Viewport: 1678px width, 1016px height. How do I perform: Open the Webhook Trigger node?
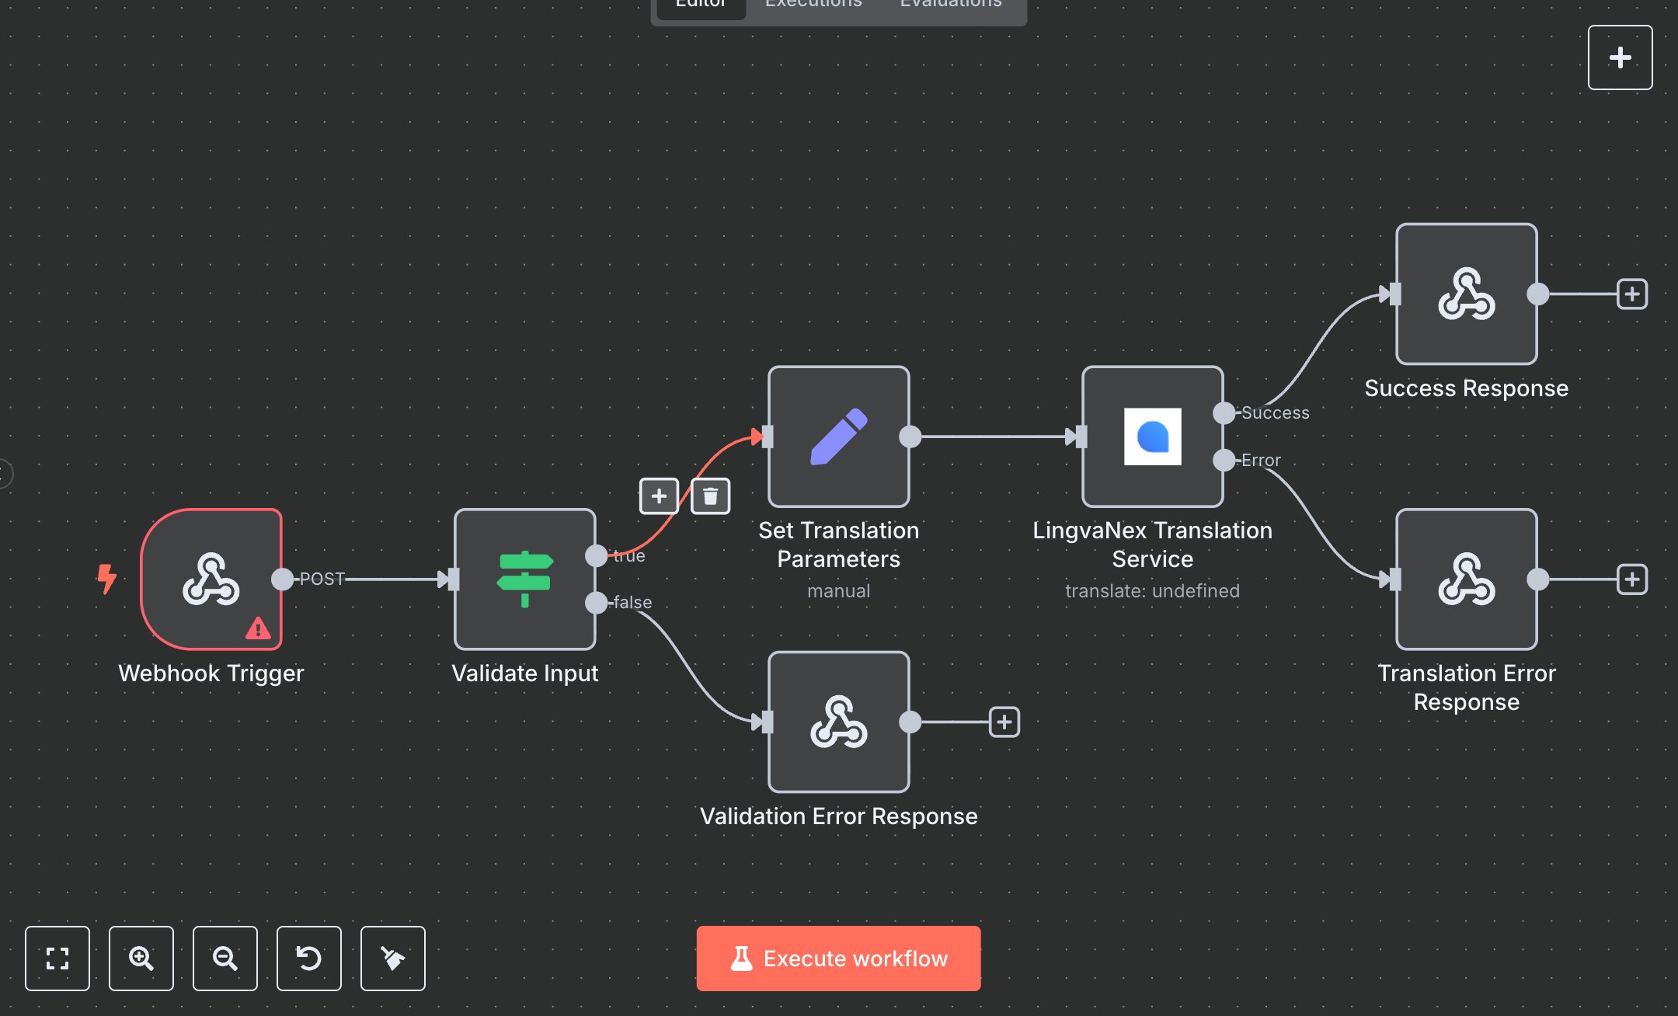[x=212, y=580]
